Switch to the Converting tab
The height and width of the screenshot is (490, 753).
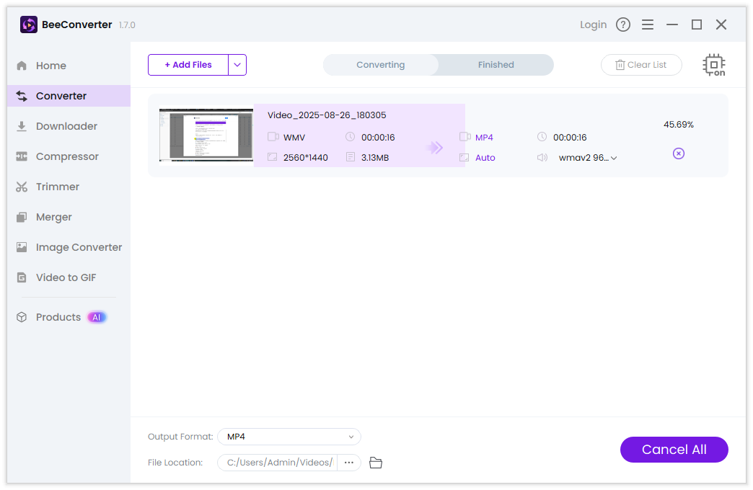pyautogui.click(x=380, y=65)
